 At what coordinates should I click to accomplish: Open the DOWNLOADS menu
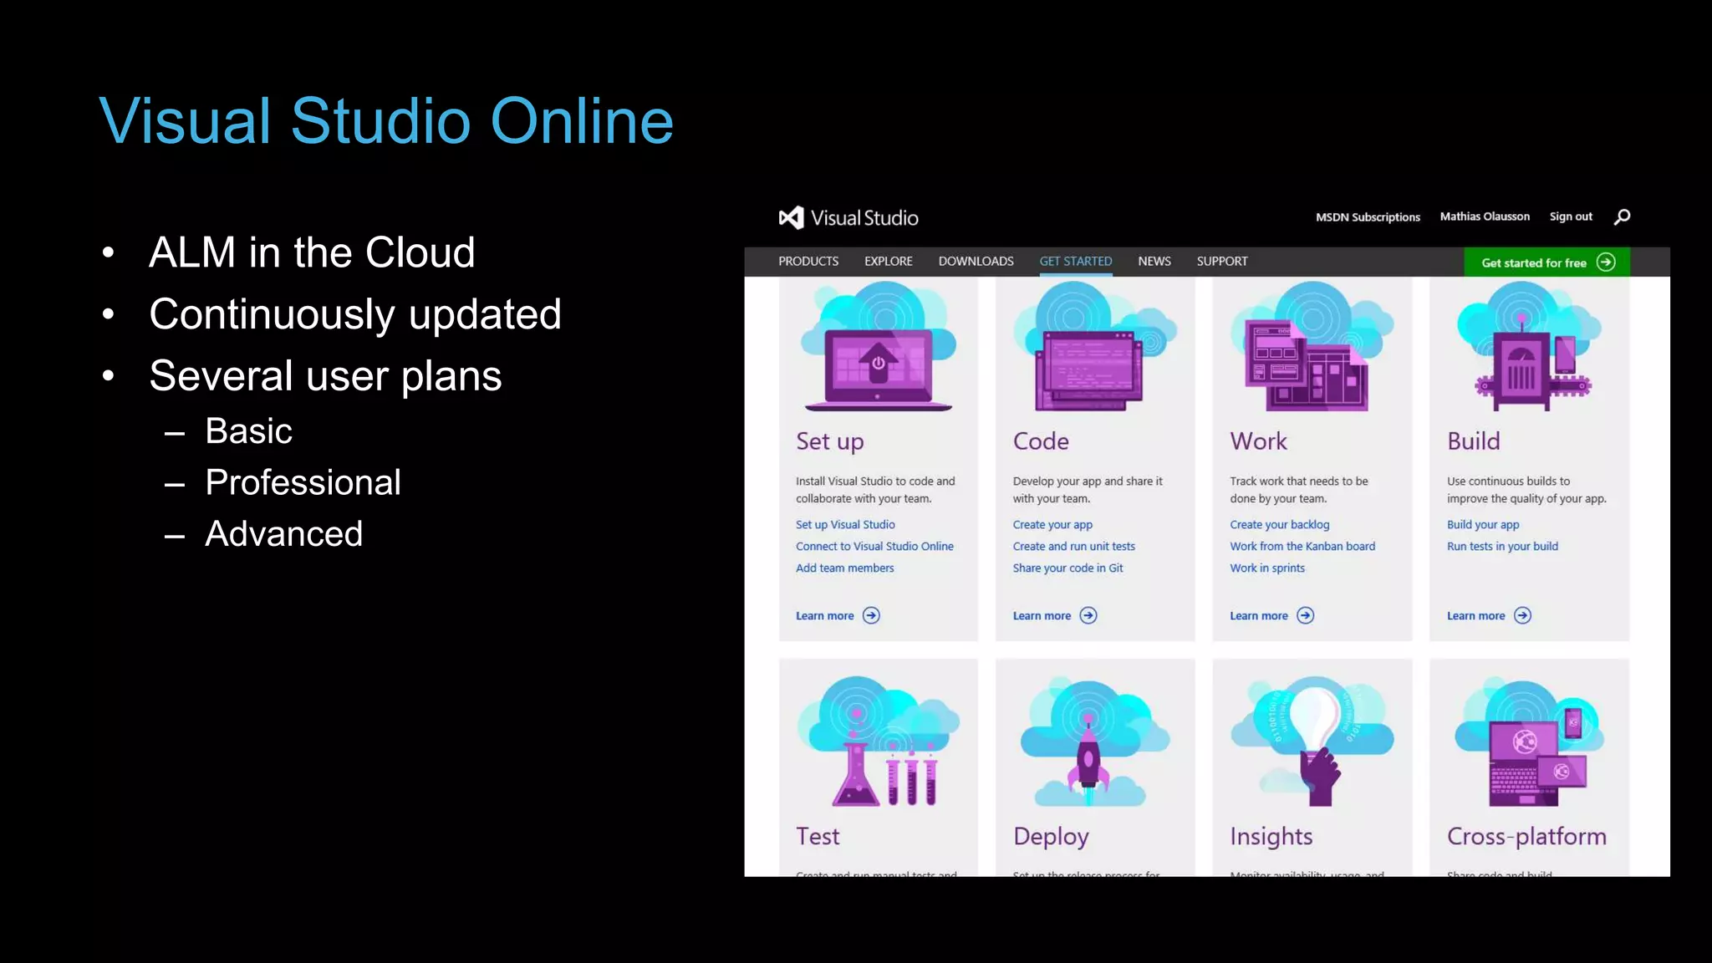(x=976, y=262)
